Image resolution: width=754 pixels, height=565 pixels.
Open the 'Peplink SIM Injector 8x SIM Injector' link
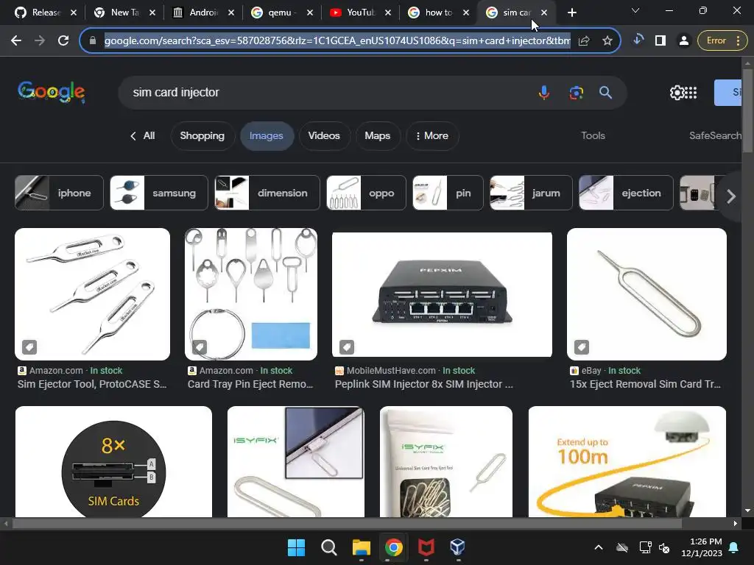423,384
